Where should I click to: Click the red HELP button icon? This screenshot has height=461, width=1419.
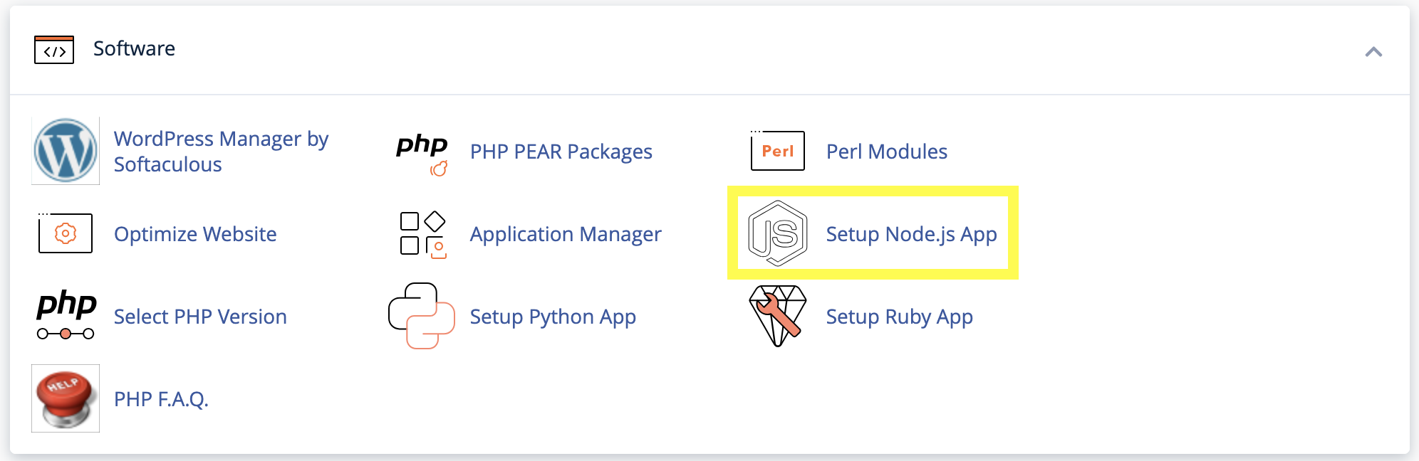[66, 398]
